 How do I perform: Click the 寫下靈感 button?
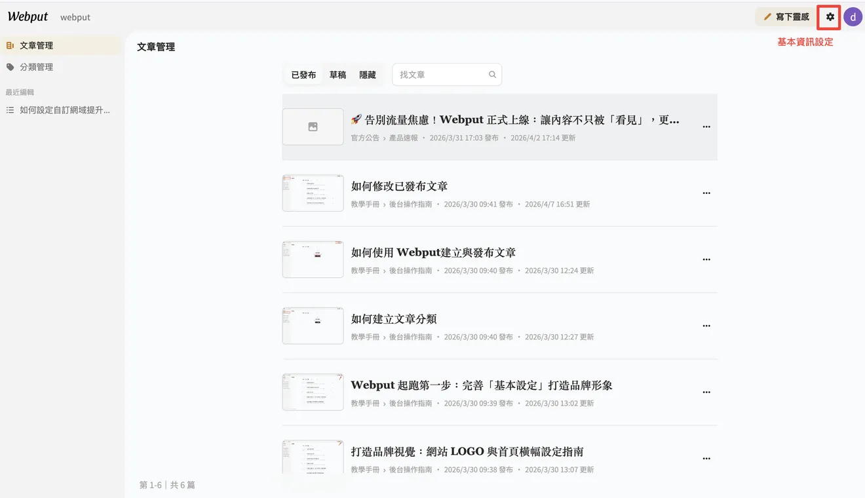pyautogui.click(x=786, y=17)
